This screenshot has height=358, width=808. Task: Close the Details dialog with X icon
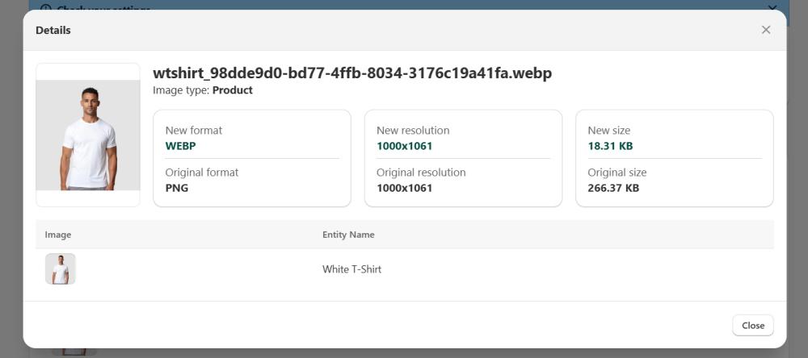[x=766, y=30]
